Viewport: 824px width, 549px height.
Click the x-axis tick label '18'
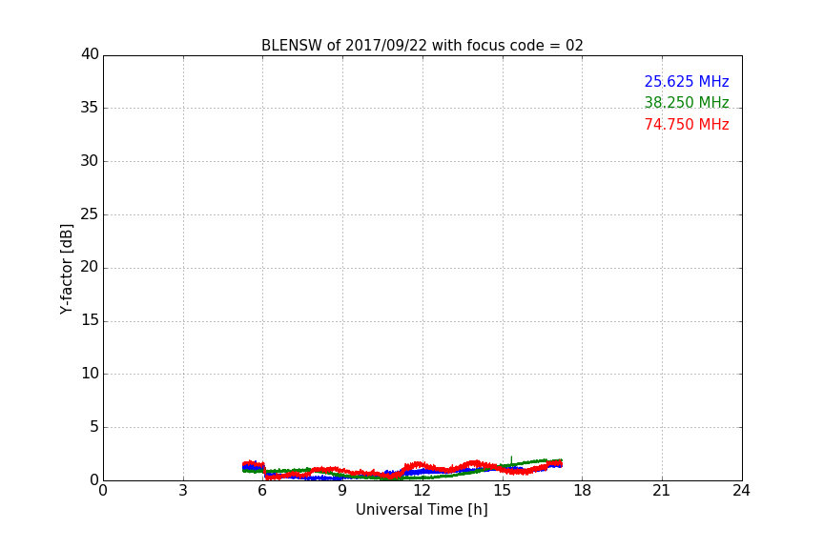tap(583, 491)
